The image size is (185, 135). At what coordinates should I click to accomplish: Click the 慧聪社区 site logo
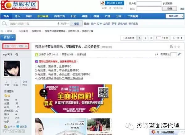coord(20,5)
